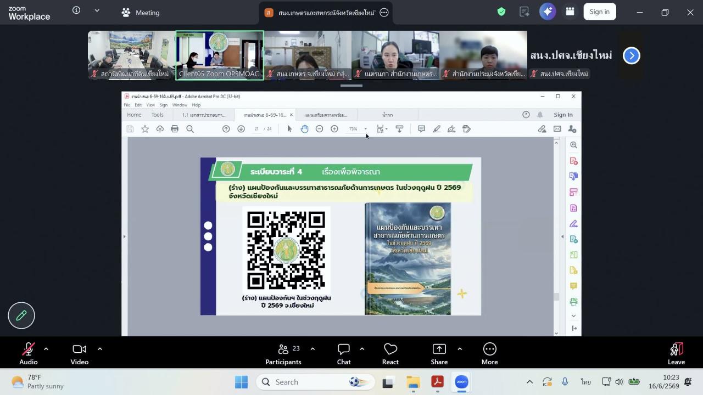Go to previous page with up arrow
Screen dimensions: 703x395
(226, 129)
